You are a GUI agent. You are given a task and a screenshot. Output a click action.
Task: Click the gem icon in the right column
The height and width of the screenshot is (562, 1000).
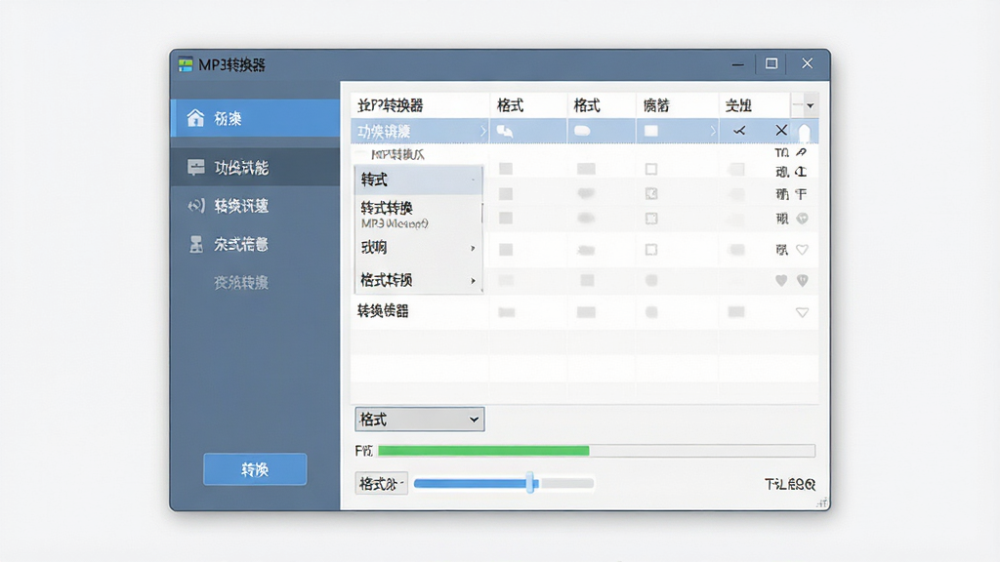pos(803,219)
